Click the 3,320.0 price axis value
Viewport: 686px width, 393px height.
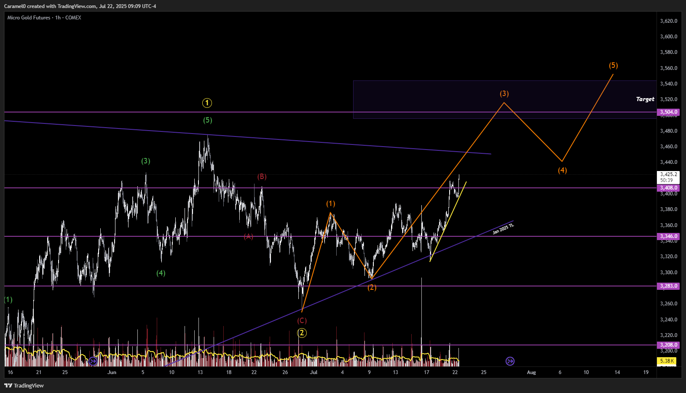pyautogui.click(x=669, y=257)
